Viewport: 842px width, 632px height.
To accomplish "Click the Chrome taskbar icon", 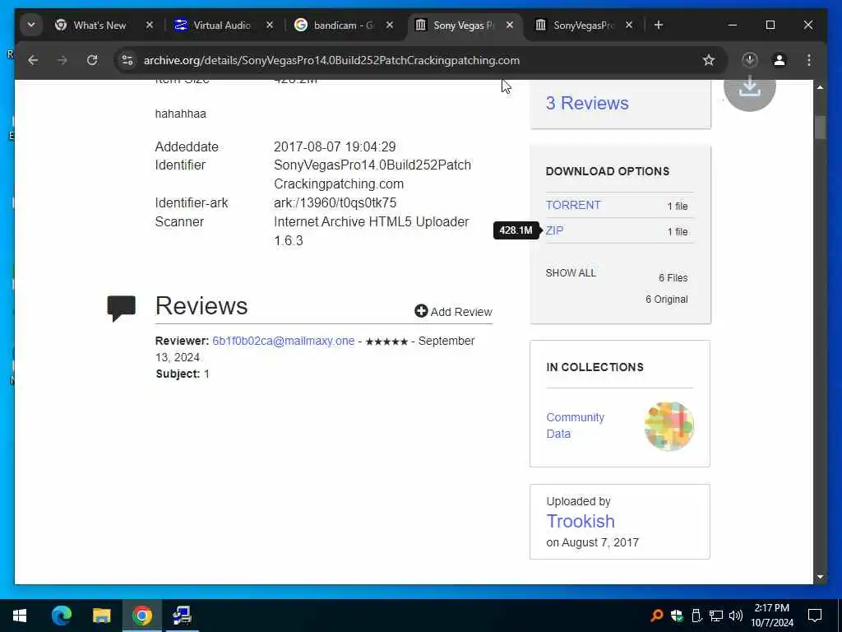I will pos(141,616).
